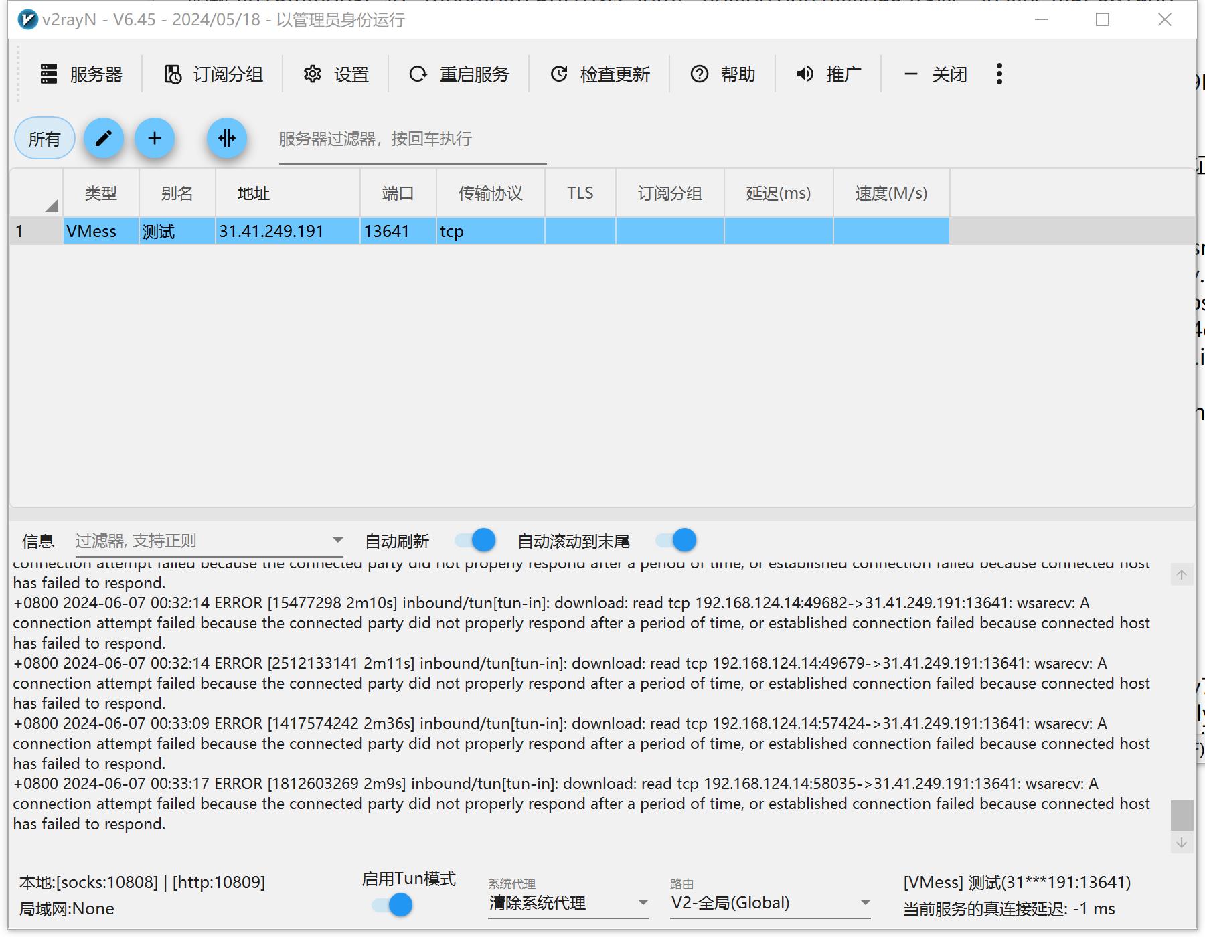Open the 设置 settings menu
This screenshot has height=937, width=1205.
click(x=336, y=74)
